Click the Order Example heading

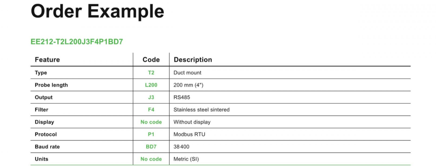[97, 11]
